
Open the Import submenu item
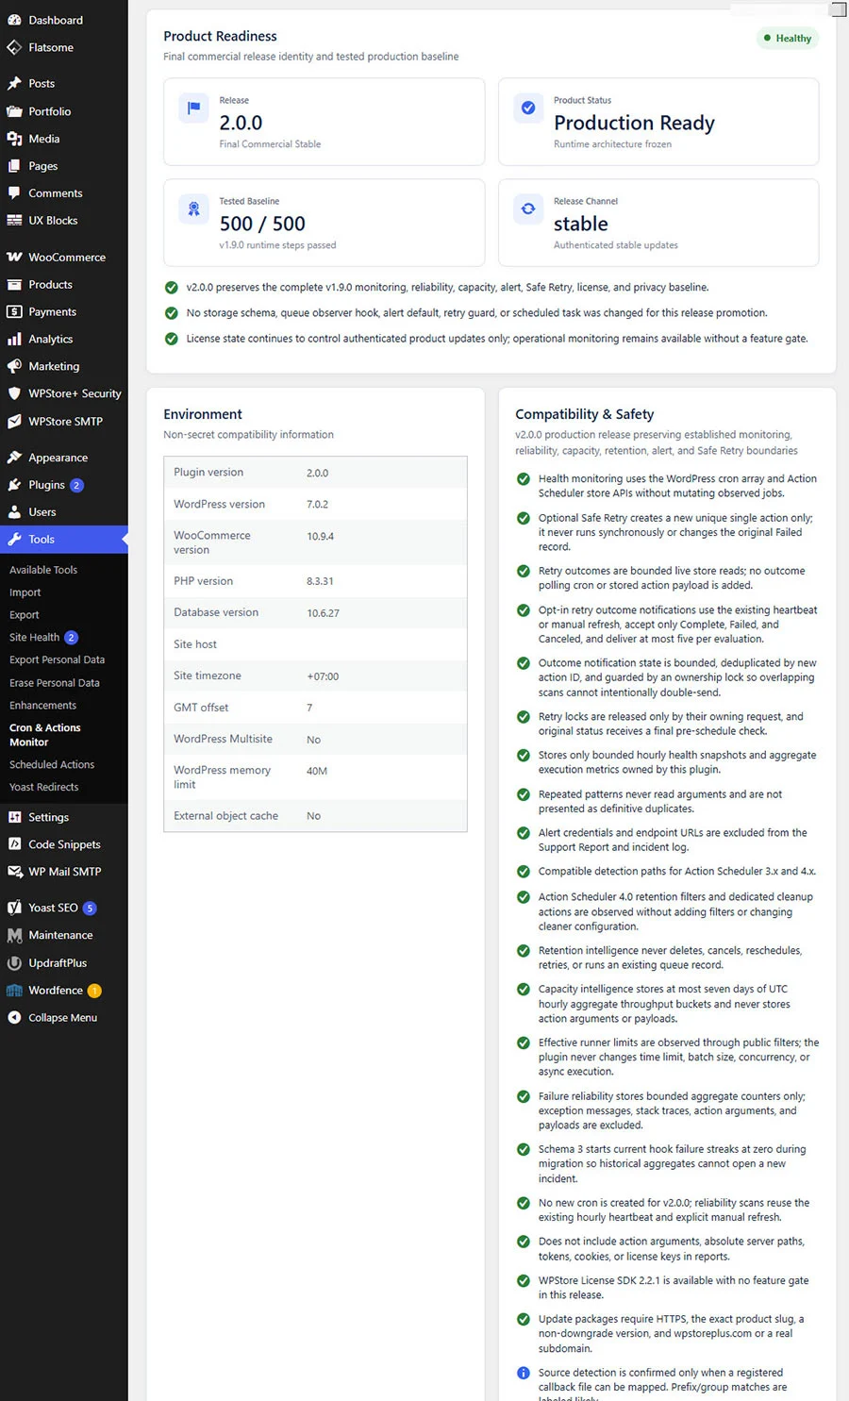click(x=25, y=592)
